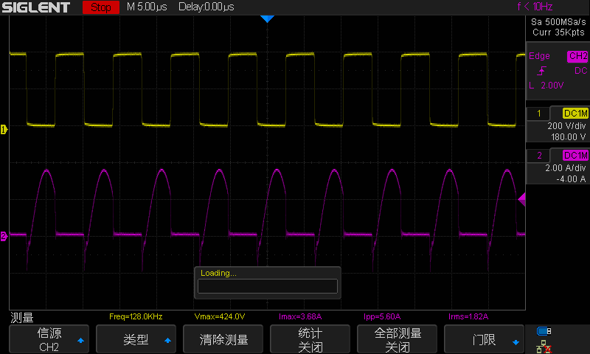Click the magenta channel 2 ground marker
This screenshot has height=354, width=590.
4,236
